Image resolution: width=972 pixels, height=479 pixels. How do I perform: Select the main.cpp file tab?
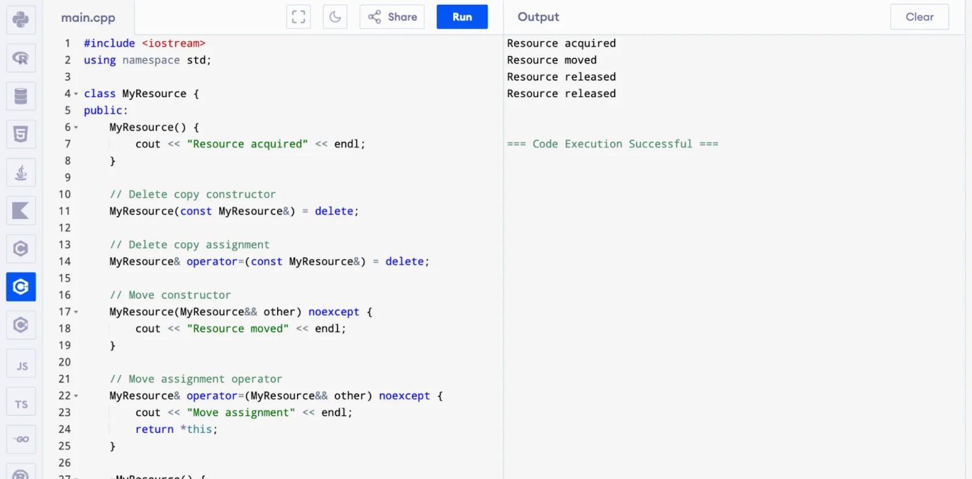point(88,18)
